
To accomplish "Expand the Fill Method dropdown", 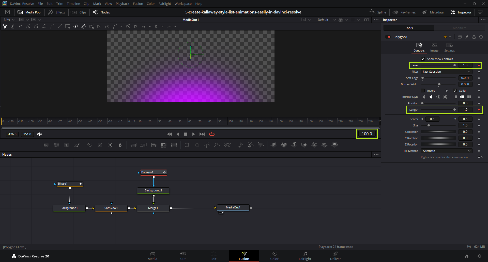I will click(x=446, y=151).
